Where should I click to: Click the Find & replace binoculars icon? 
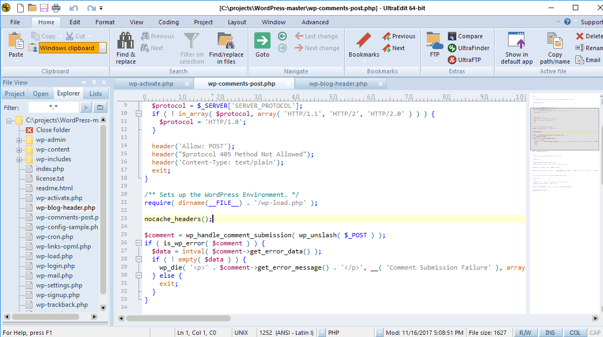[x=126, y=41]
